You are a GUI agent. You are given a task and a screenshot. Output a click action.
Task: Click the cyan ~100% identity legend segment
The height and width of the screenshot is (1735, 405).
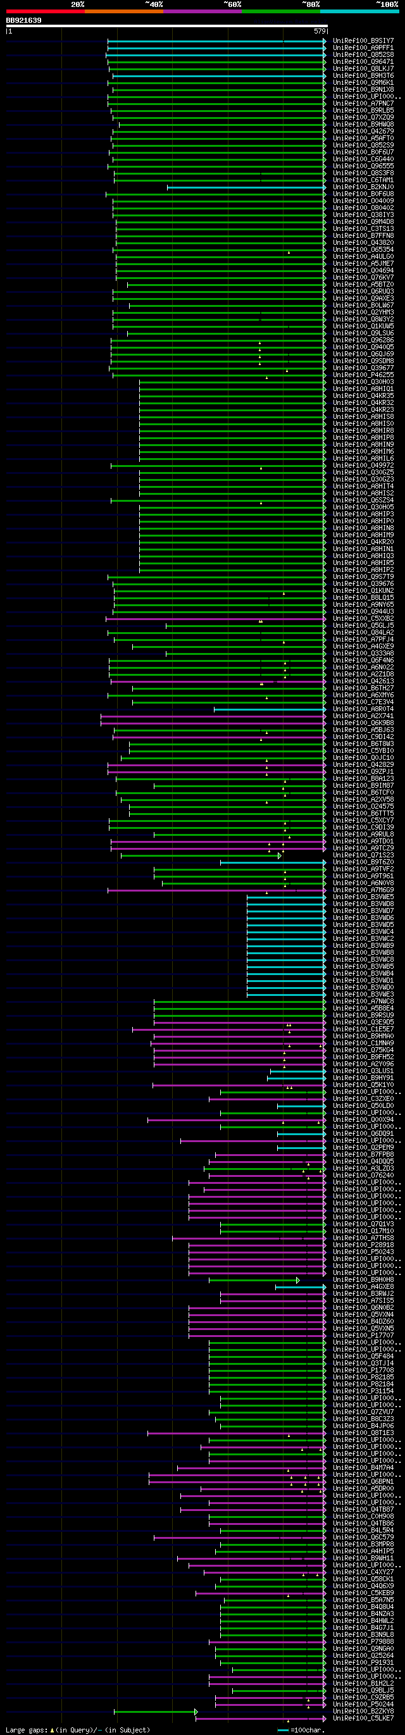[x=359, y=11]
